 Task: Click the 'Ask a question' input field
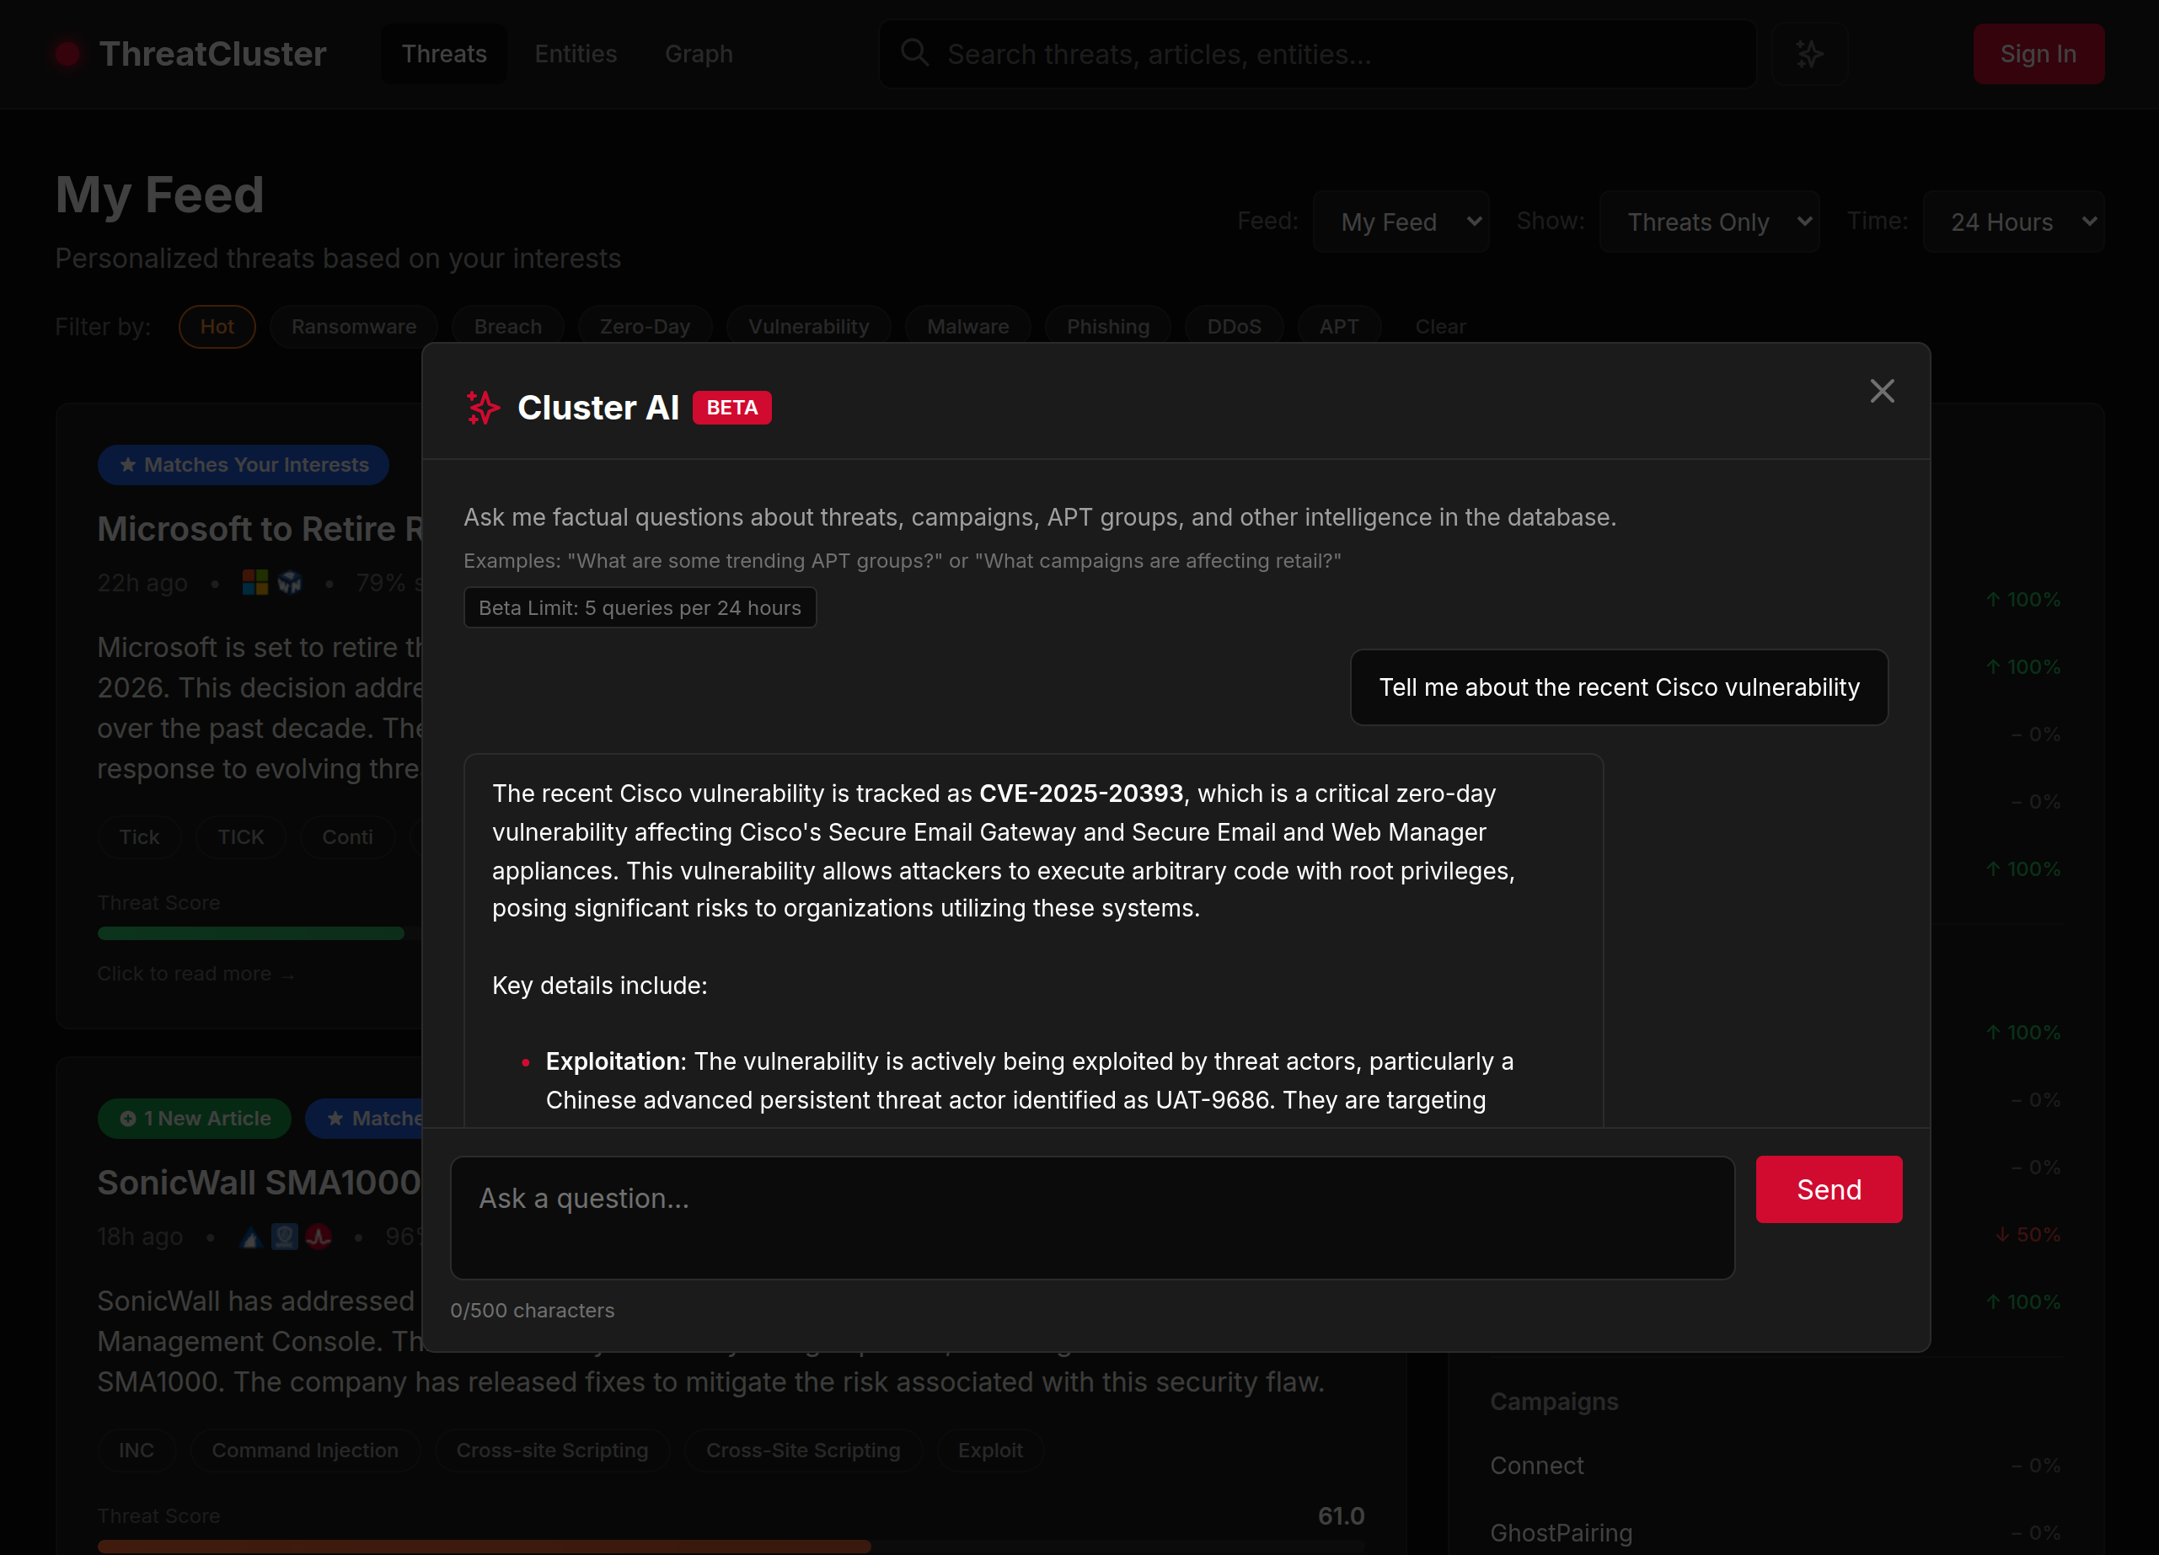1093,1218
